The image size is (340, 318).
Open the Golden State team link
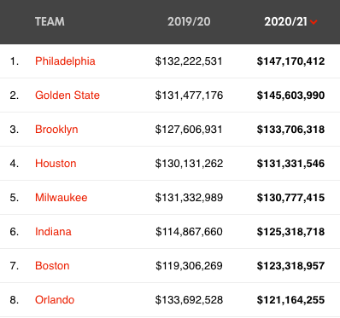[67, 95]
